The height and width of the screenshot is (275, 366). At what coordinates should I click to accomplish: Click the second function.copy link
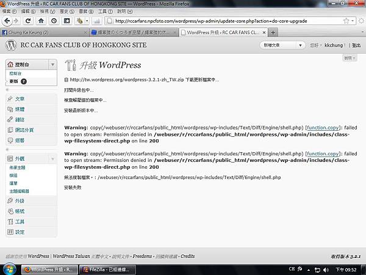coord(323,153)
